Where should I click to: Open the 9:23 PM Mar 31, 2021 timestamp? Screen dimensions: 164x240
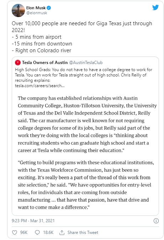click(33, 221)
